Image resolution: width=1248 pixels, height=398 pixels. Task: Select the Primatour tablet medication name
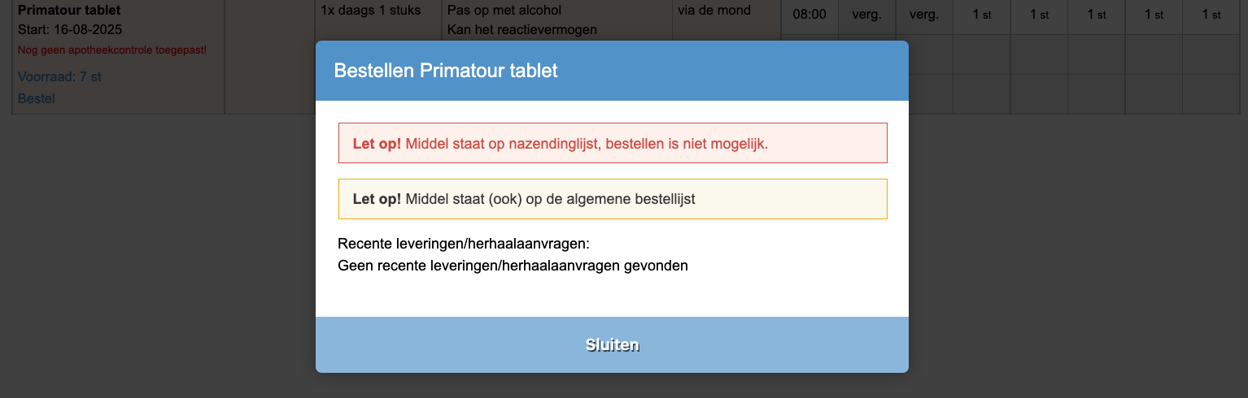(x=69, y=11)
